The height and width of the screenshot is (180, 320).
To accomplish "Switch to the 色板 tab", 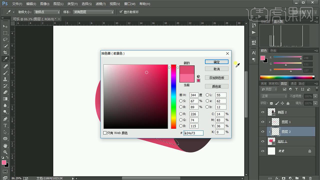I will coord(273,50).
